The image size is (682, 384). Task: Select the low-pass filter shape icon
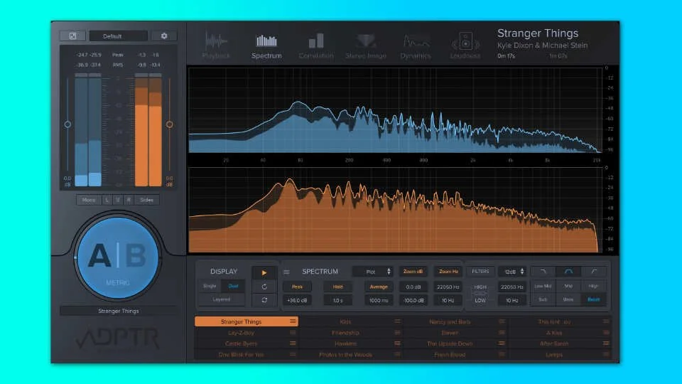click(543, 272)
